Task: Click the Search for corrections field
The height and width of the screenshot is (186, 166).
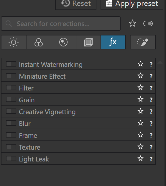Action: (x=61, y=23)
